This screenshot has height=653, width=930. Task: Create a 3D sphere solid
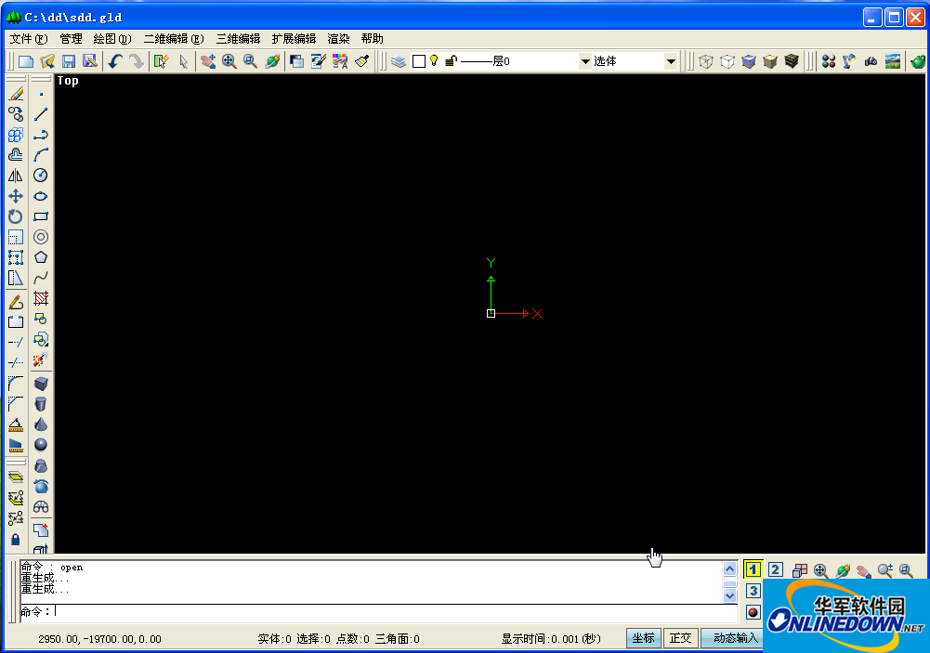click(x=41, y=445)
